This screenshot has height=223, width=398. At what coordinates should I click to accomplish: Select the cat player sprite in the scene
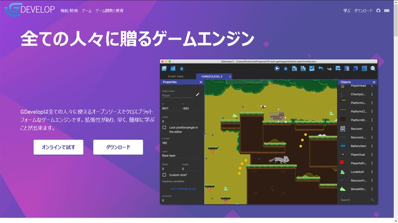(x=277, y=116)
